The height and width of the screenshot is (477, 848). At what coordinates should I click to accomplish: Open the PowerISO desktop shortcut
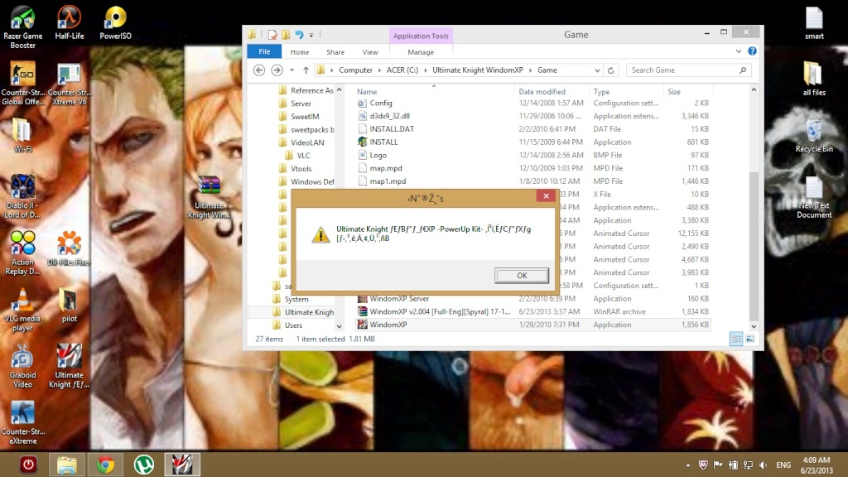tap(115, 22)
